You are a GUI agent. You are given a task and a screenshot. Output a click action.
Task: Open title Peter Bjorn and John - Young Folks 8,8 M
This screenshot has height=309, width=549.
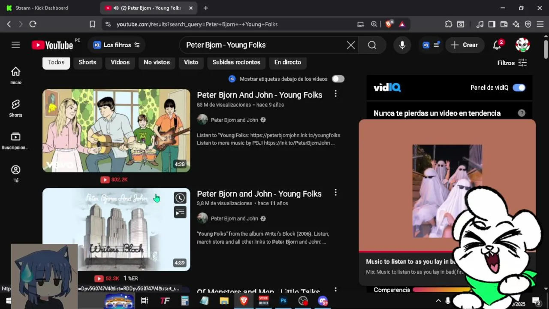click(259, 194)
